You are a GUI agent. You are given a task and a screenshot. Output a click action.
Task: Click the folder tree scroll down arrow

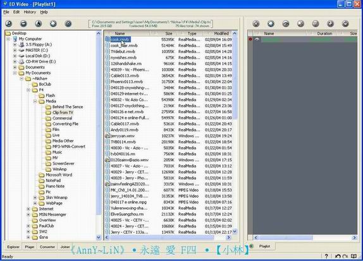pos(99,237)
